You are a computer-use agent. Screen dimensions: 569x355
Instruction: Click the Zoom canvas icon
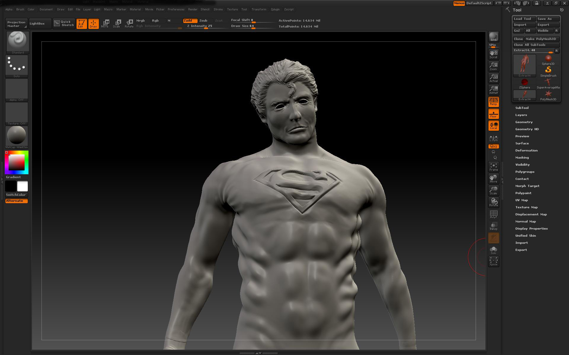(493, 66)
